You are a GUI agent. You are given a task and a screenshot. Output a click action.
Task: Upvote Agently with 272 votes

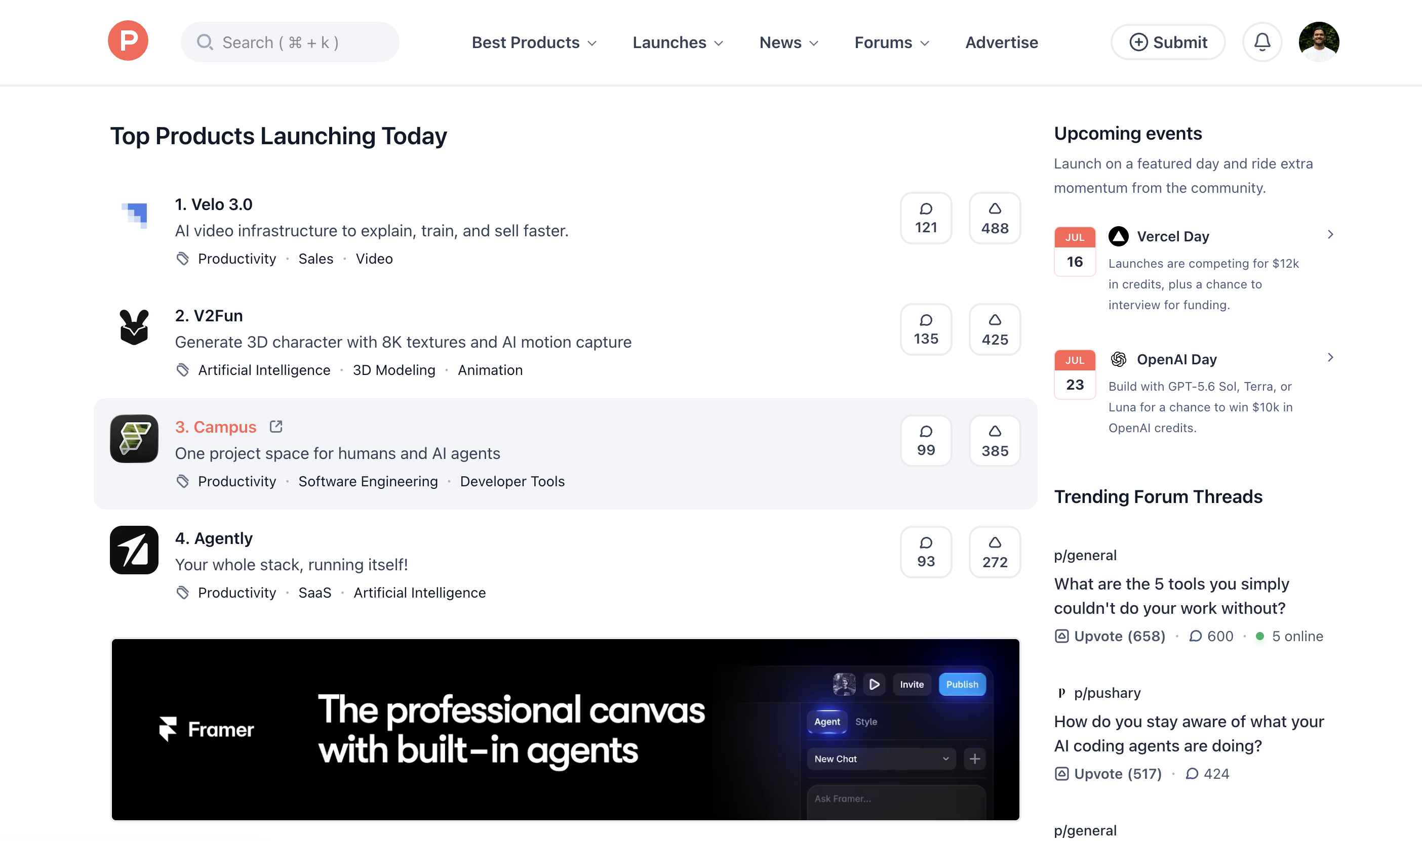(x=995, y=552)
